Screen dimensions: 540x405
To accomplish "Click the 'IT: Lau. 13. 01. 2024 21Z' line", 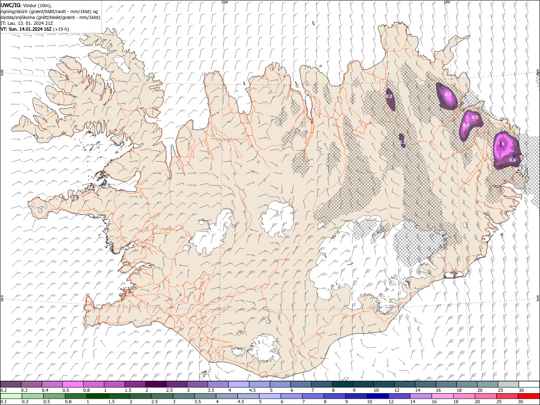I will click(x=27, y=23).
